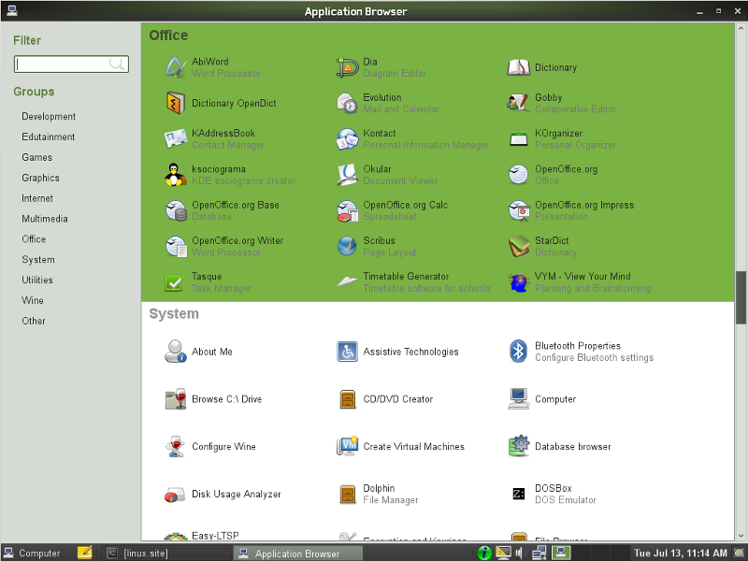
Task: Open the Tasque task manager icon
Action: pyautogui.click(x=175, y=282)
